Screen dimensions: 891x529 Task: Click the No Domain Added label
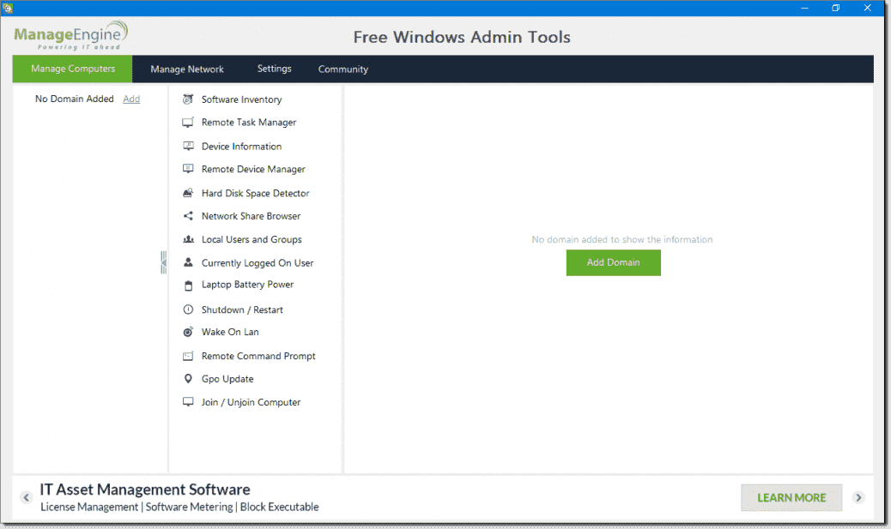(x=75, y=99)
